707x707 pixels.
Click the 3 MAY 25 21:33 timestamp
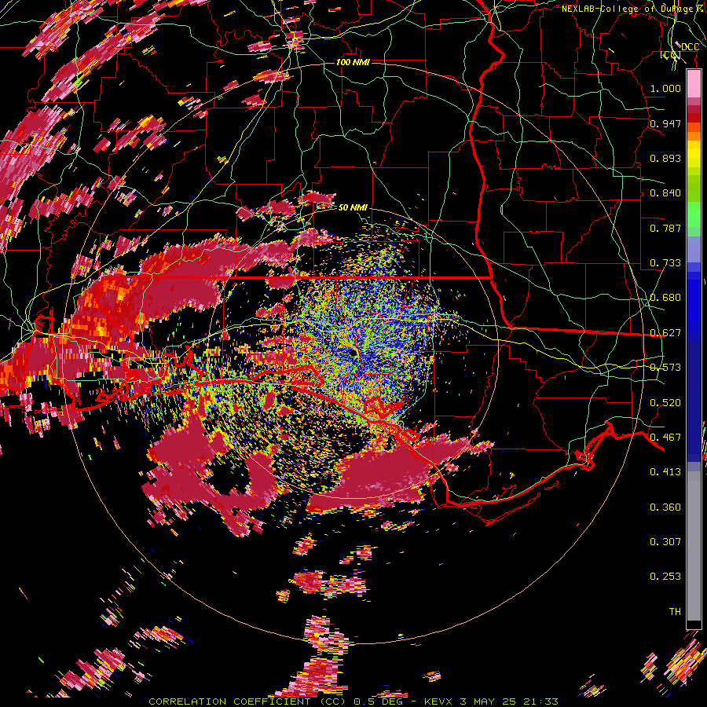coord(508,702)
